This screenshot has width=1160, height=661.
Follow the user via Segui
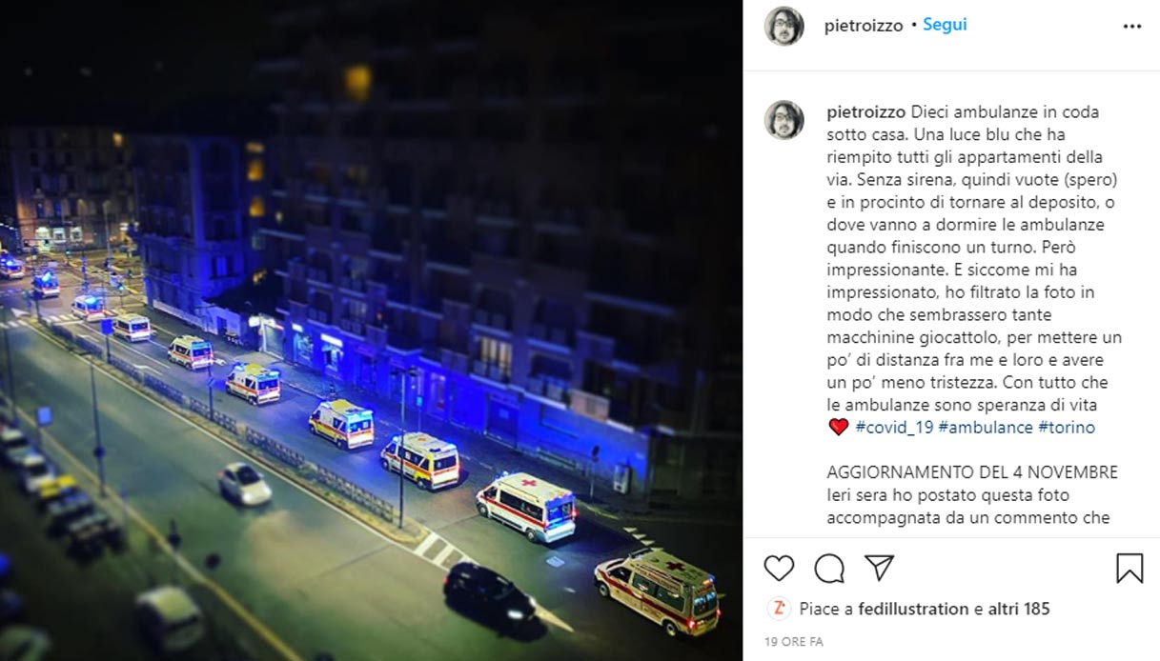(x=945, y=25)
